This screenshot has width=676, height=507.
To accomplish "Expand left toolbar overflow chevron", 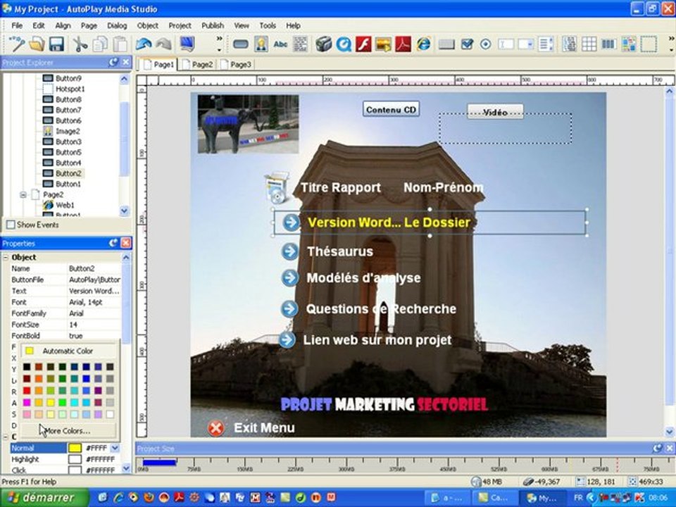I will tap(219, 39).
